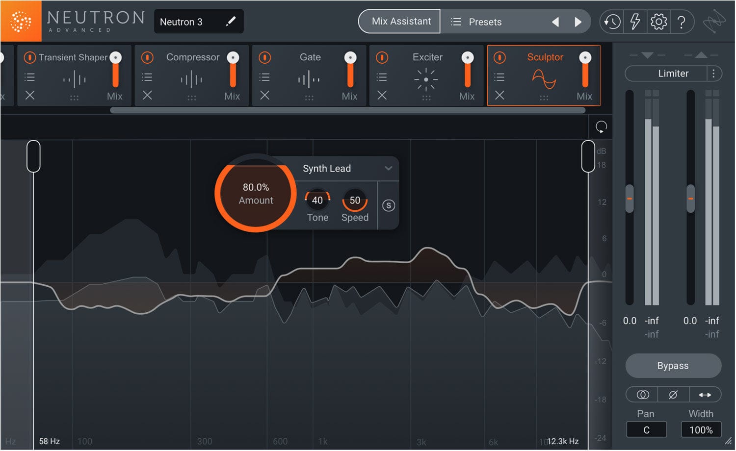Click the Sculptor Amount 80.0% dial
This screenshot has width=736, height=451.
tap(256, 194)
